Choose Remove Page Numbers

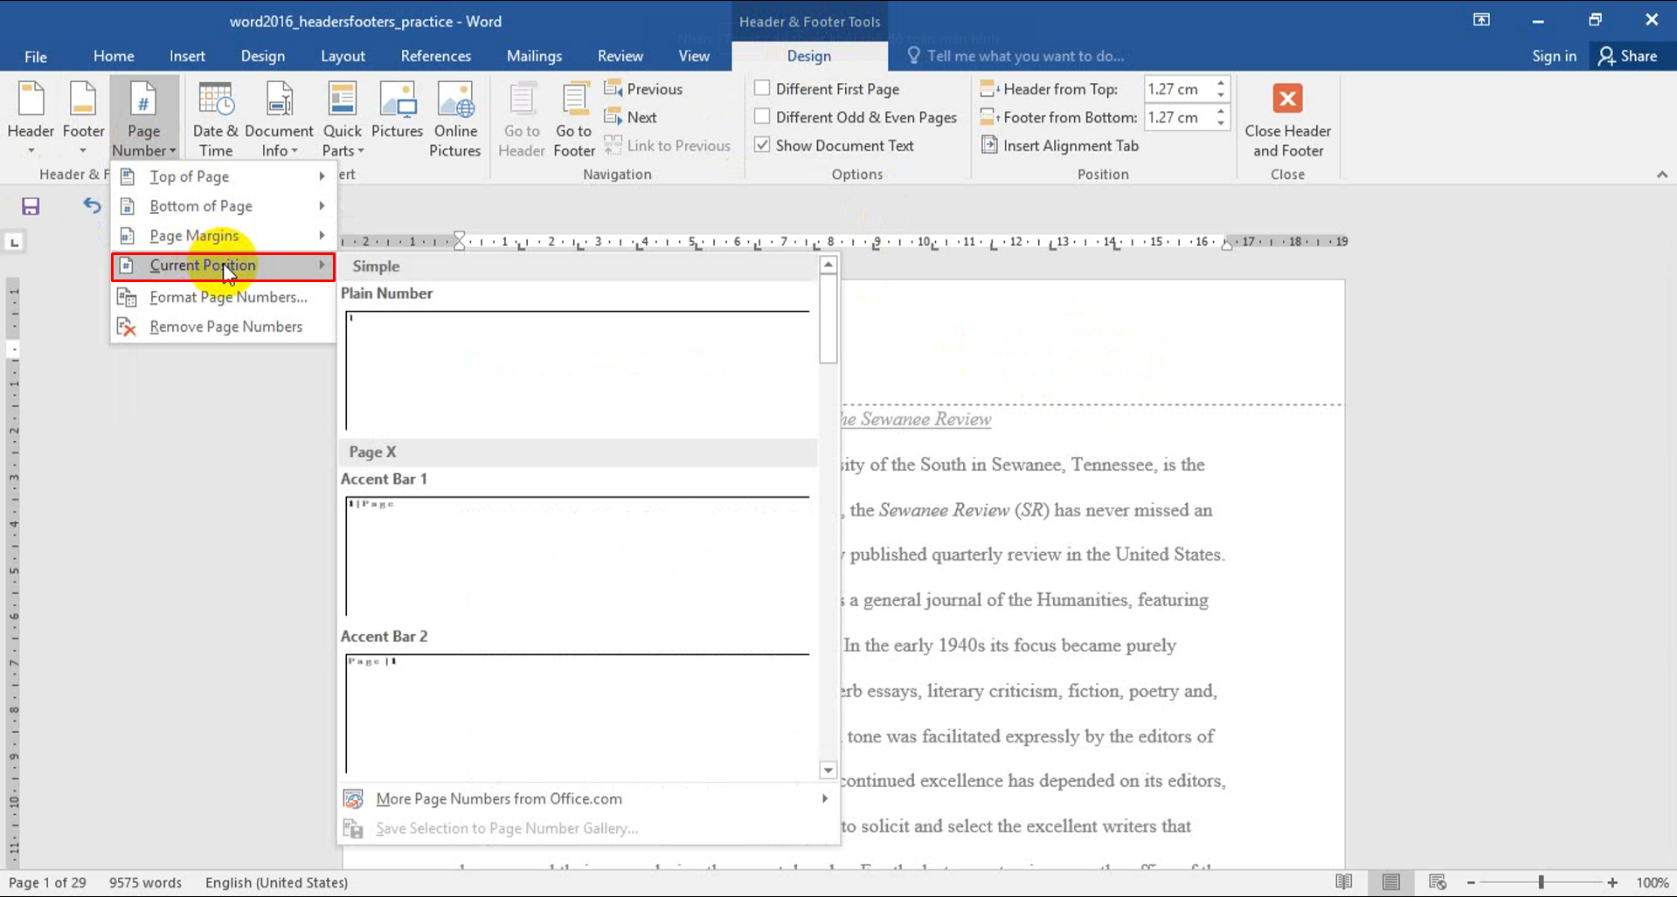click(224, 327)
